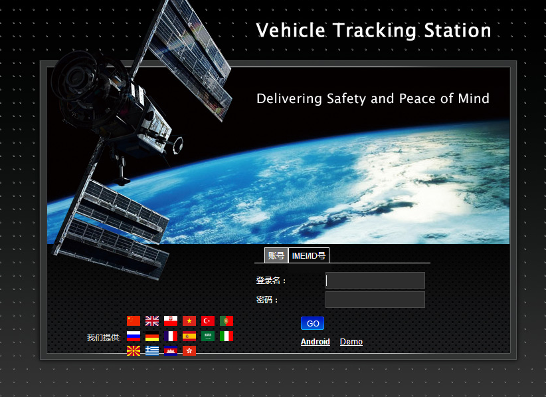The width and height of the screenshot is (546, 397).
Task: Select the Italy flag language
Action: tap(227, 336)
